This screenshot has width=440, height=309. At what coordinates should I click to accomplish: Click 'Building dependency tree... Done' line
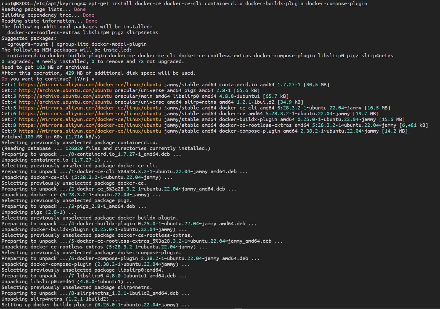coord(48,15)
